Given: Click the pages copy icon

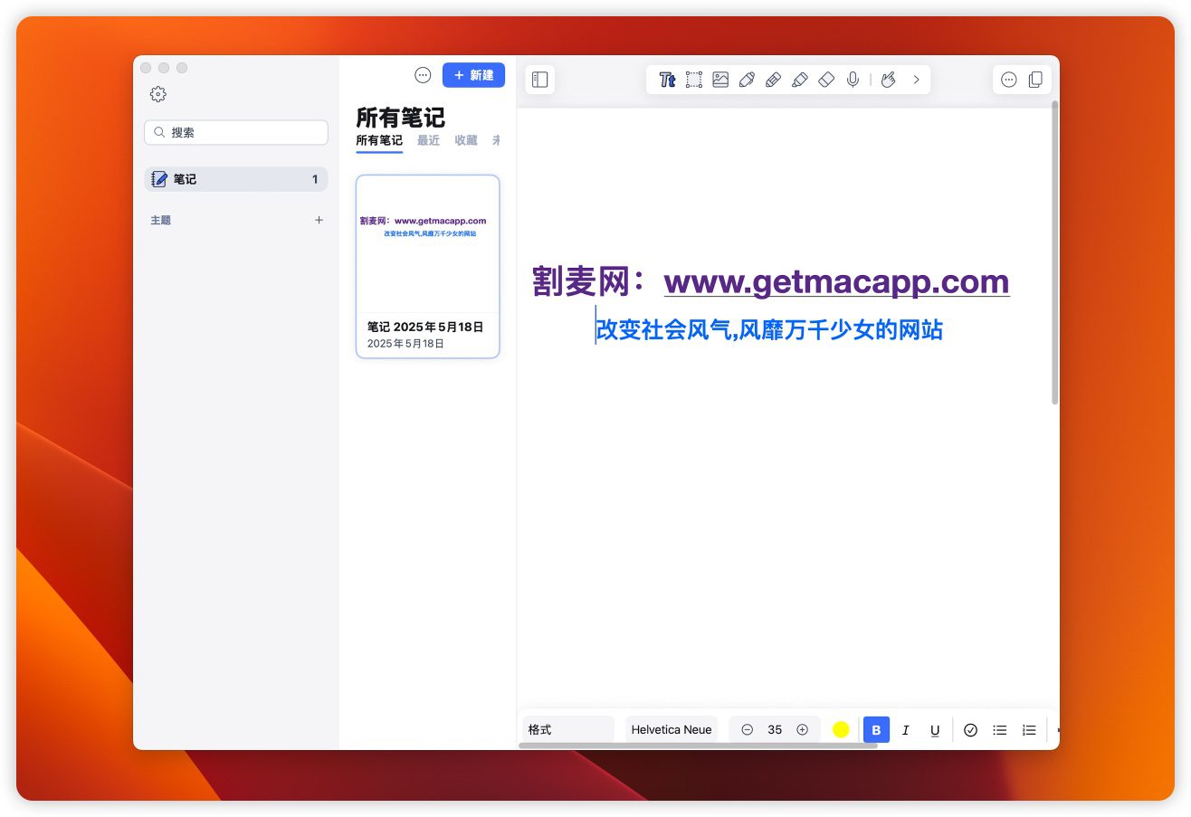Looking at the screenshot, I should (1035, 80).
